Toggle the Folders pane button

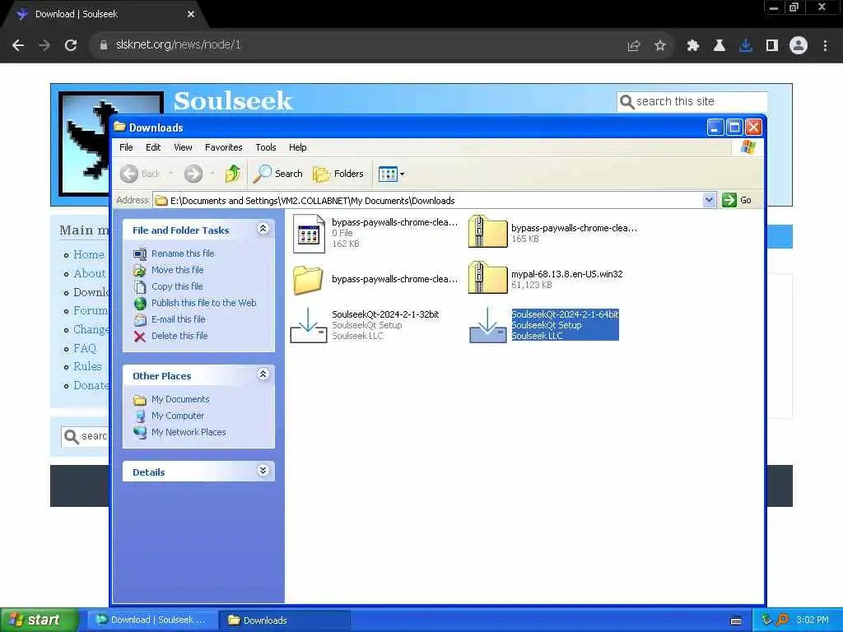tap(338, 174)
